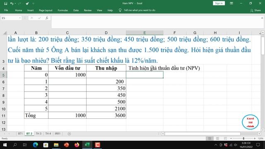
Task: Click the New sheet plus icon
Action: pos(69,134)
